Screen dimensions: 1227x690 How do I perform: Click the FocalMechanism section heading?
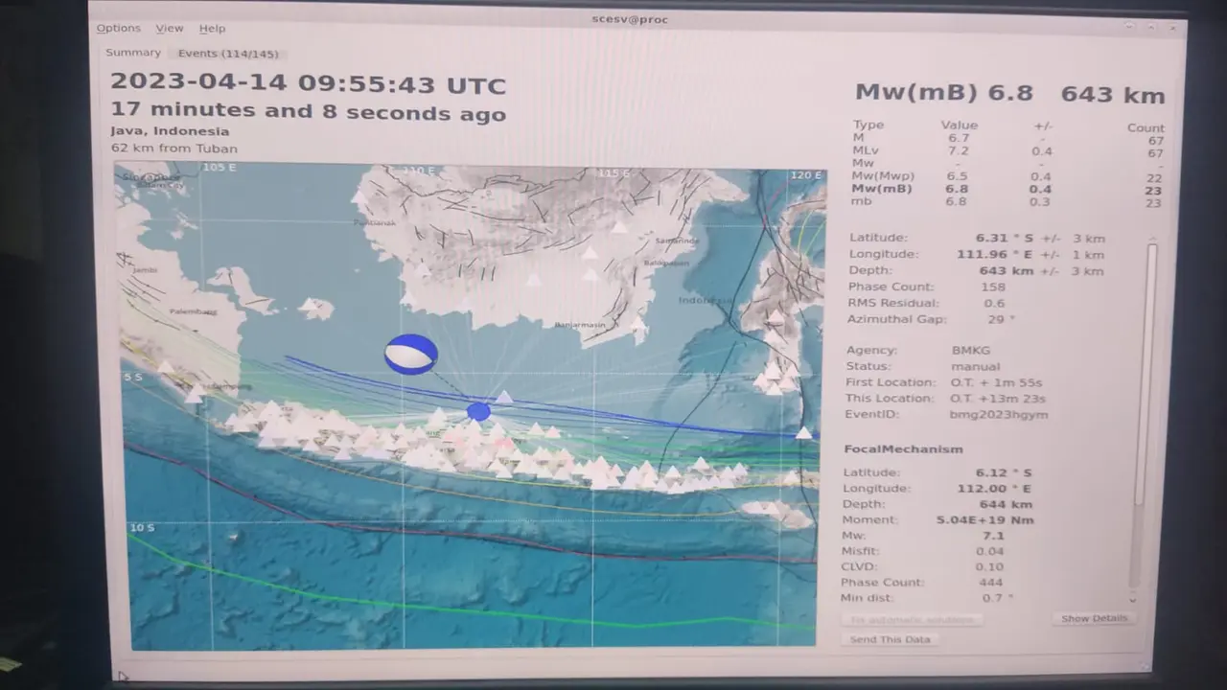(903, 448)
